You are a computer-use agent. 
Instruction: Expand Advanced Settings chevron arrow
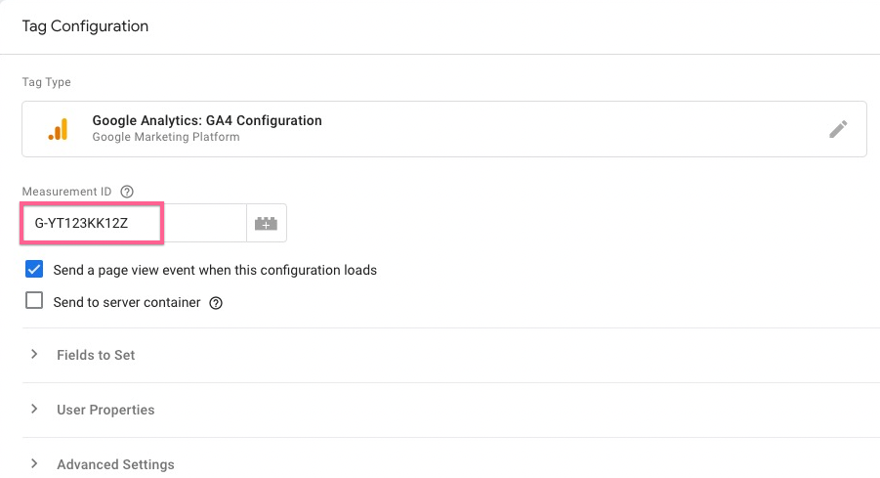(x=34, y=463)
